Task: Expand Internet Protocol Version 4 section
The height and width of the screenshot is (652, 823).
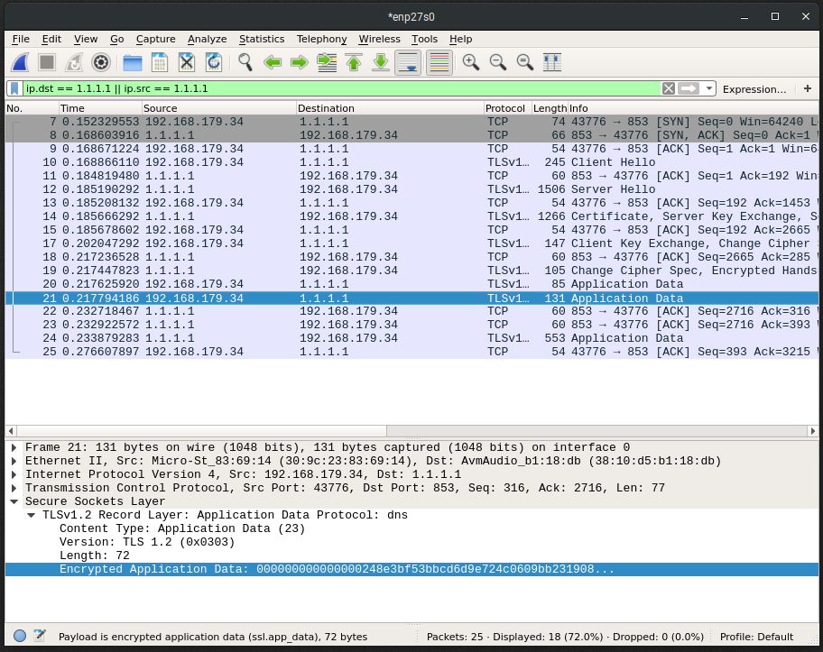Action: [x=14, y=474]
